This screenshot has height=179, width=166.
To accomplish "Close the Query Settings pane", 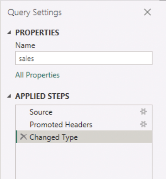I will point(147,12).
